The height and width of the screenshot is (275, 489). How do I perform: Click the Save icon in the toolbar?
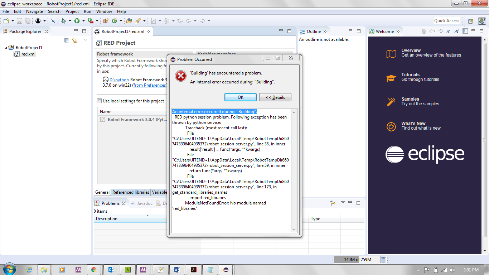tap(20, 20)
